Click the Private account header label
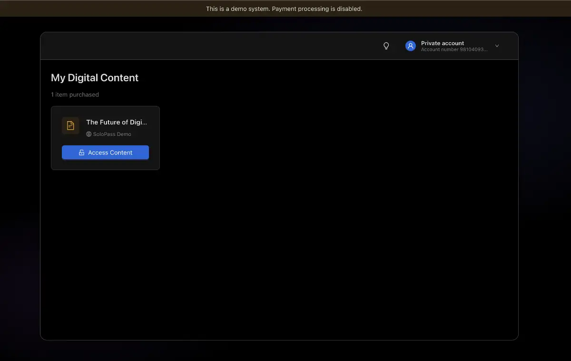Image resolution: width=571 pixels, height=361 pixels. [442, 43]
